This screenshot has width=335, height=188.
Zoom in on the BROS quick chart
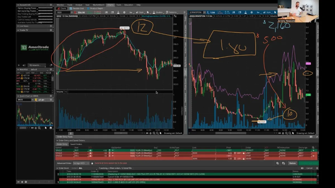point(39,128)
